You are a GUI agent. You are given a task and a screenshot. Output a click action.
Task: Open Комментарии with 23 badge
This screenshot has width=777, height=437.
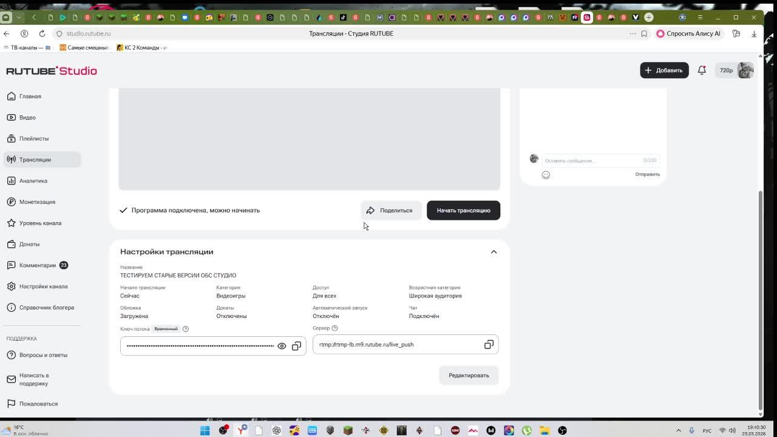42,265
